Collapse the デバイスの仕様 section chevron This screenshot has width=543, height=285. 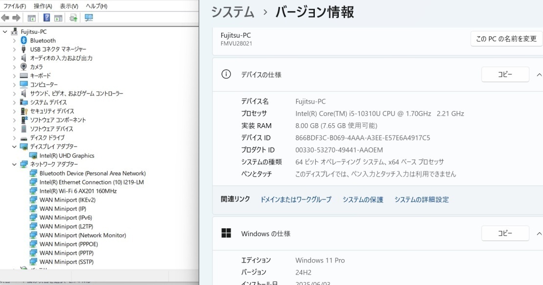pos(539,75)
